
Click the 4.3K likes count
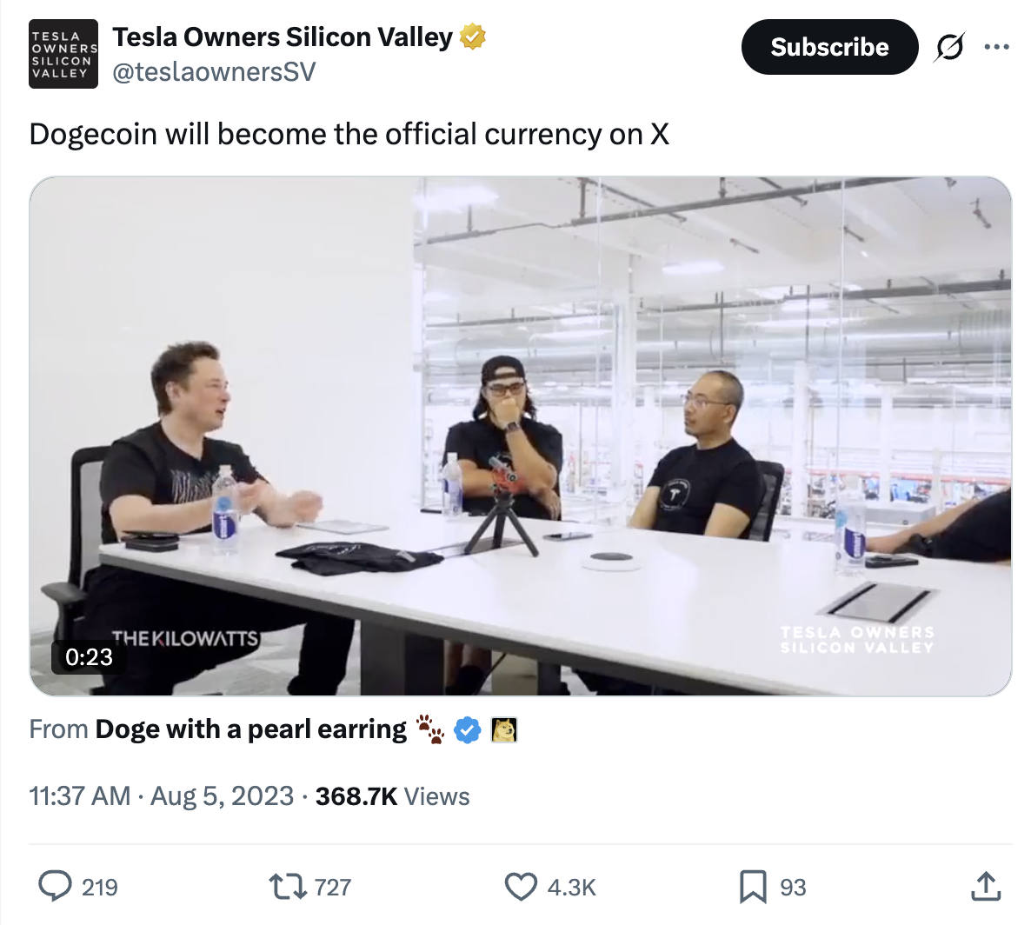(571, 887)
